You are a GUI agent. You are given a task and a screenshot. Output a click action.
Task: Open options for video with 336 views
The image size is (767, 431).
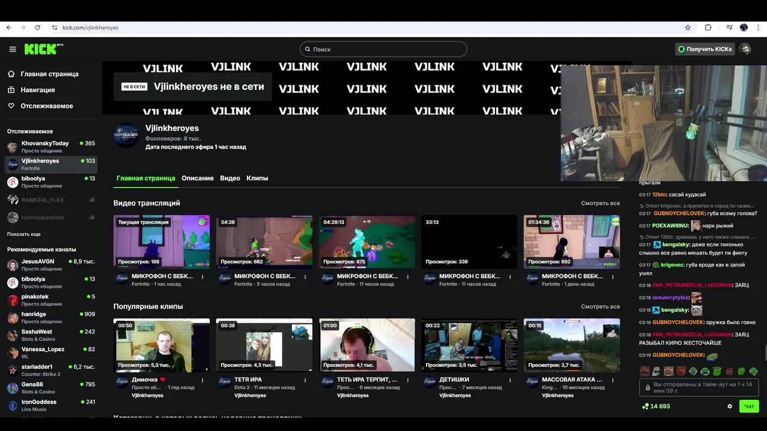(510, 277)
